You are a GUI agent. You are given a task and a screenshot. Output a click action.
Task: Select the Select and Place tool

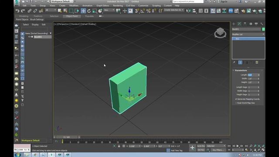(x=100, y=11)
